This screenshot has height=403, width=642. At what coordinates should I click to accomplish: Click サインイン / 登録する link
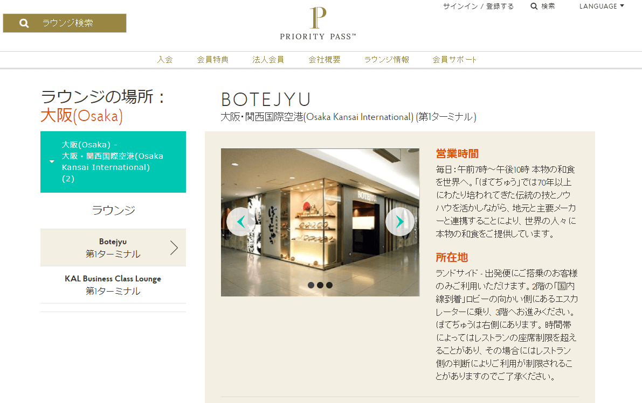click(x=478, y=6)
